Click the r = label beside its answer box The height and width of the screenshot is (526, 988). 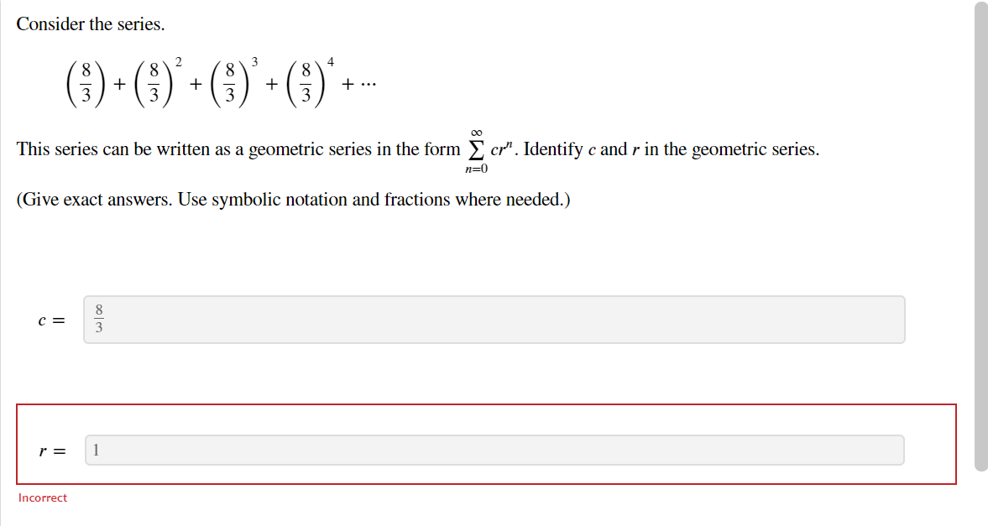[51, 450]
